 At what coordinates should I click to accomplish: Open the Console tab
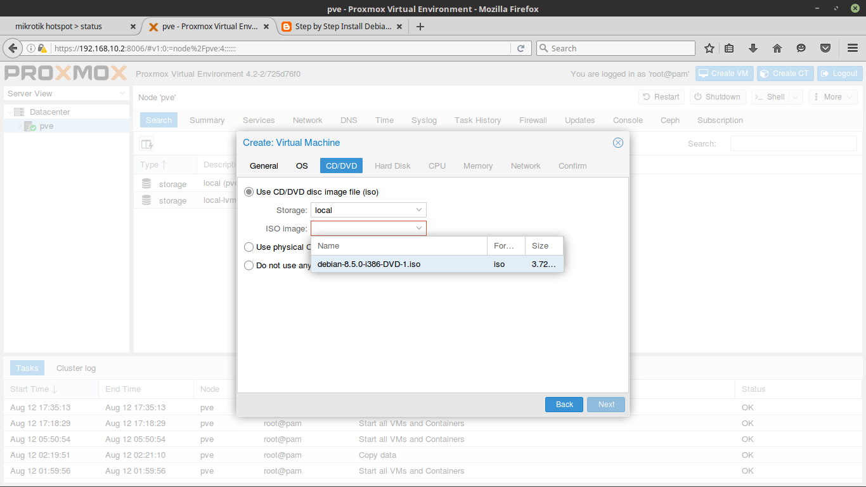628,120
